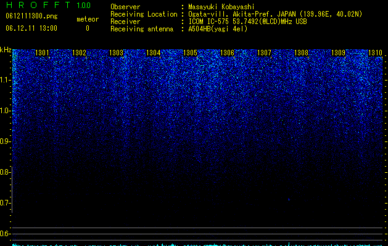Click the 1.0 kHz axis label
Image resolution: width=388 pixels, height=246 pixels.
point(5,111)
